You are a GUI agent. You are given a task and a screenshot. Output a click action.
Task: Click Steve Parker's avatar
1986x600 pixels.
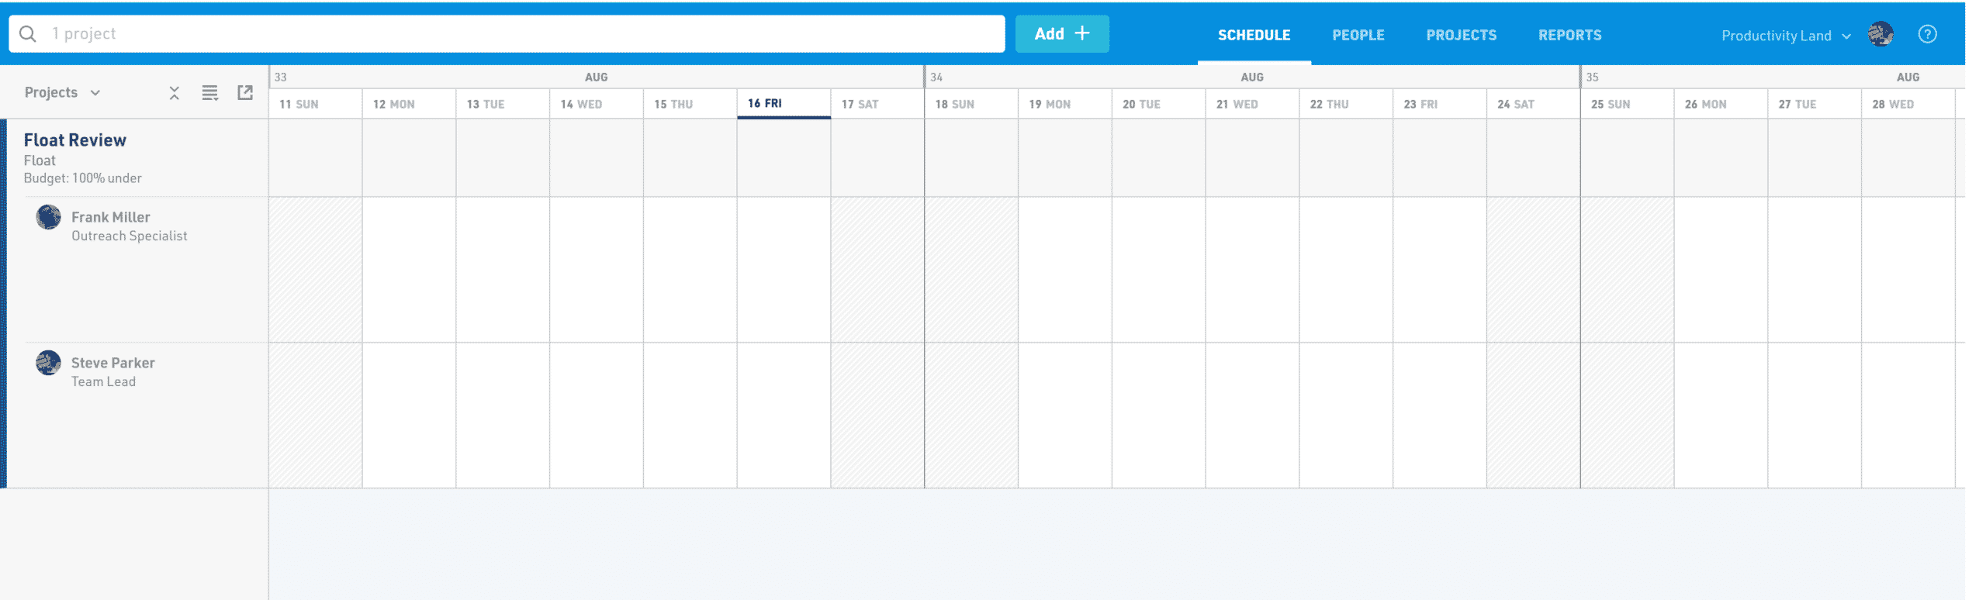click(x=49, y=363)
